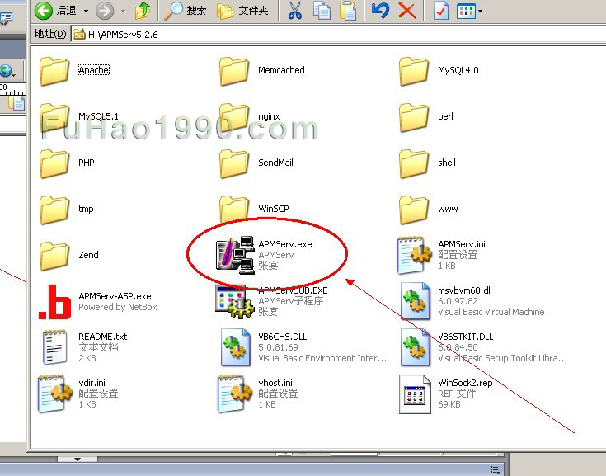Viewport: 606px width, 476px height.
Task: Select the nginx folder
Action: tap(249, 117)
